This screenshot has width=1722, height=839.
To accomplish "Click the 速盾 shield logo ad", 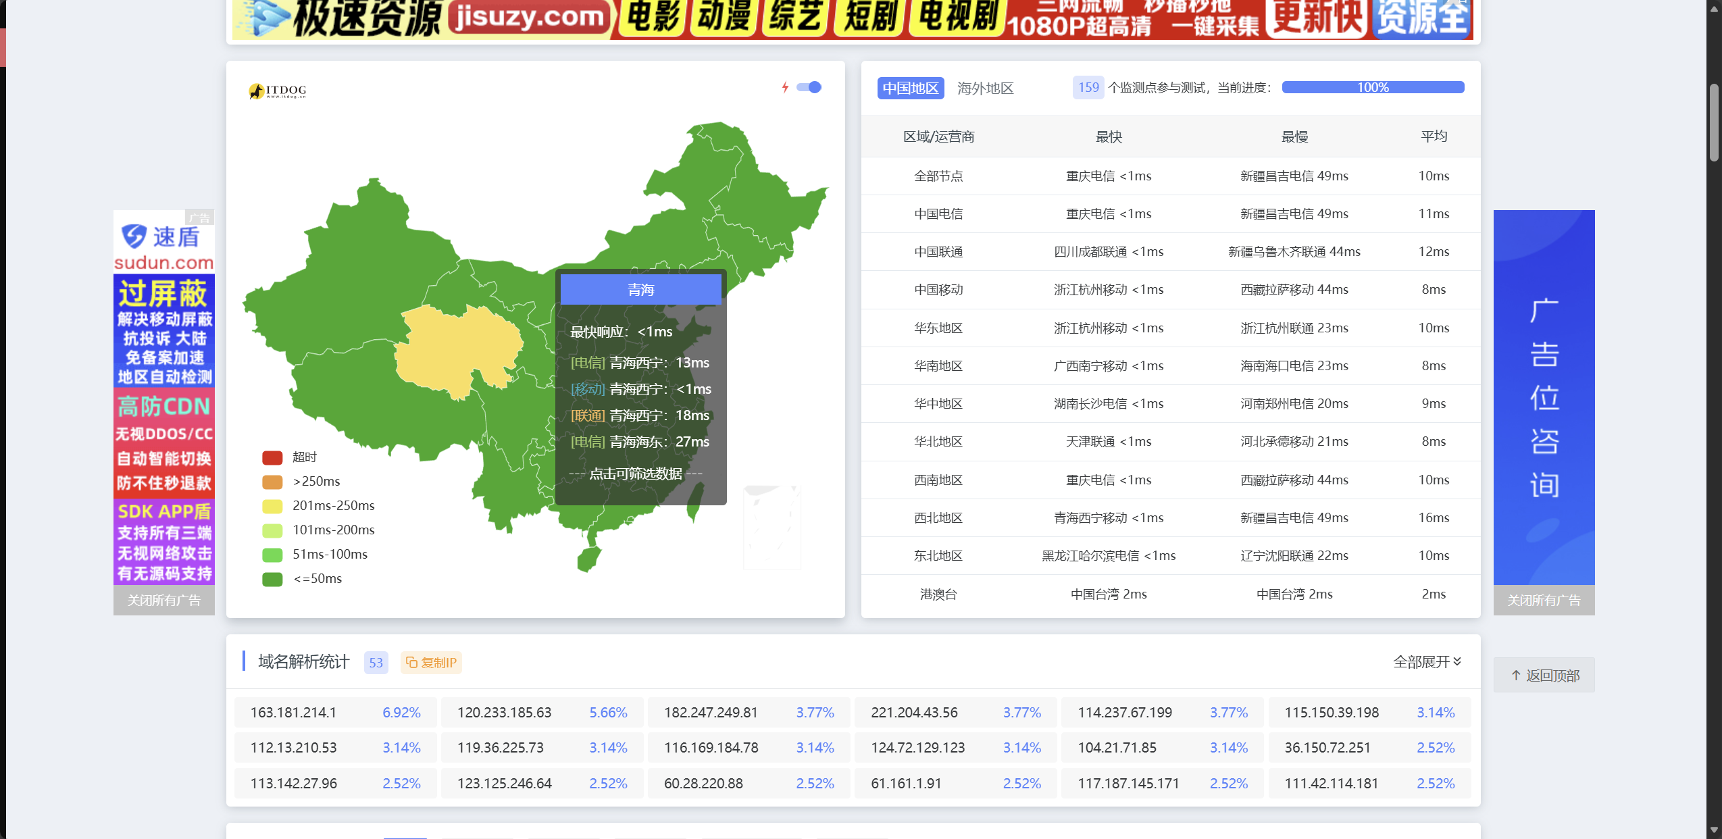I will [x=134, y=236].
